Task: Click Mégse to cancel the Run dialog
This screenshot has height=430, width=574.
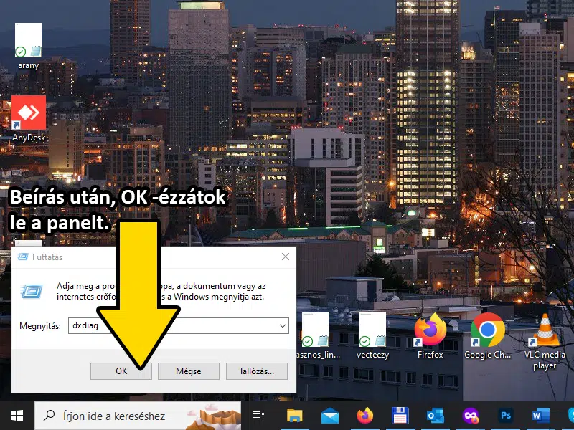Action: tap(189, 371)
